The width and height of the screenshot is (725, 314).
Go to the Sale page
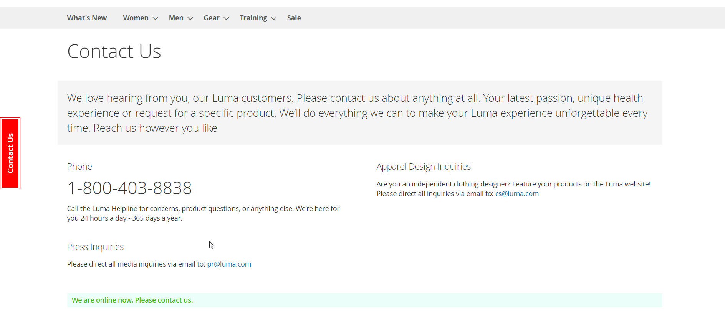(294, 18)
